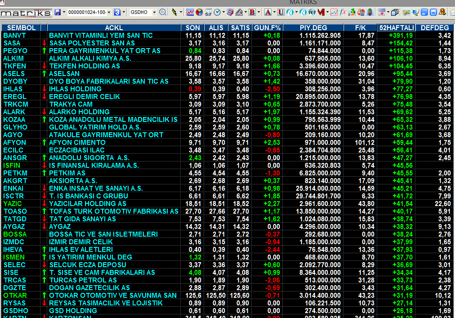This screenshot has height=318, width=455.
Task: Sort by the SON column header
Action: (x=192, y=27)
